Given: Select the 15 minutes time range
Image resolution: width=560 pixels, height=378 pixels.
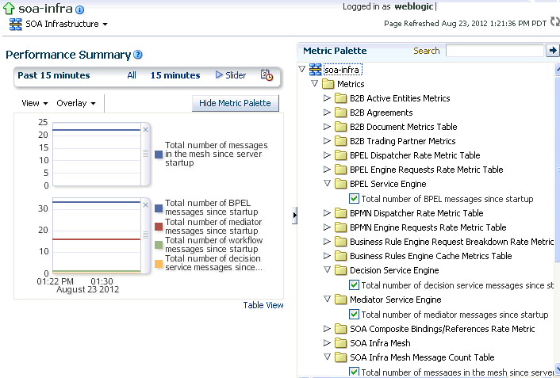Looking at the screenshot, I should [x=175, y=75].
